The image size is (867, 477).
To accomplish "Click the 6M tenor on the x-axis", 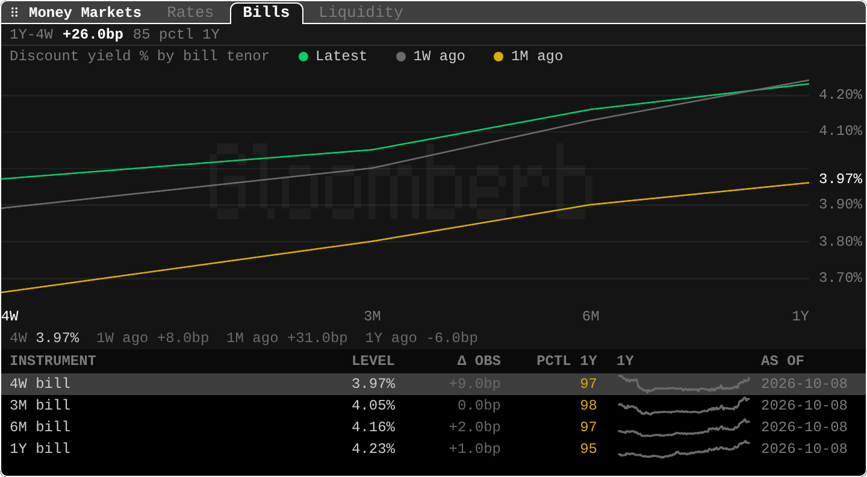I will pos(591,316).
